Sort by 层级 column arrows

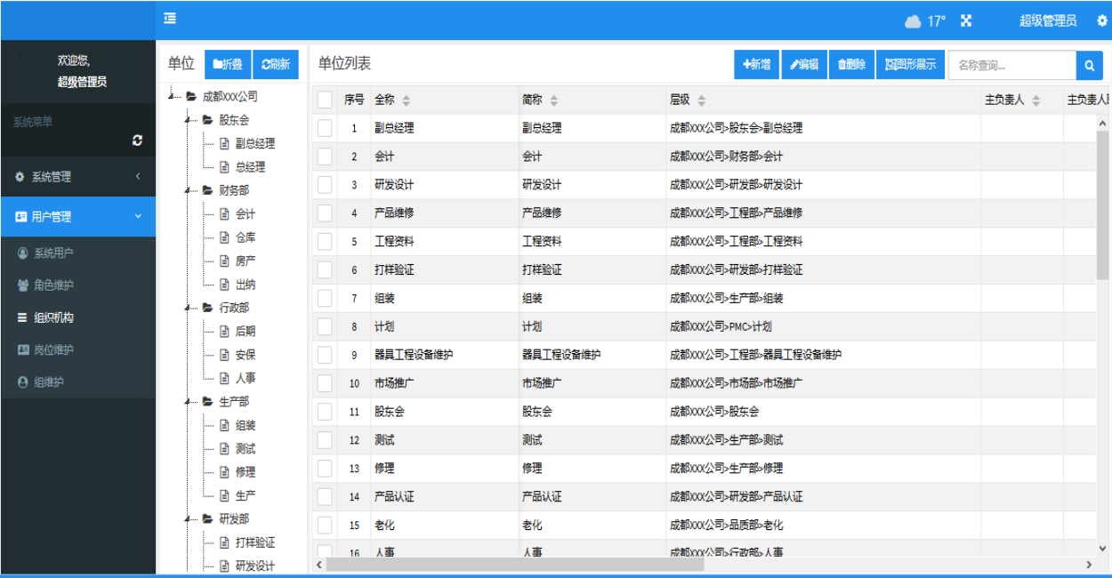tap(701, 100)
